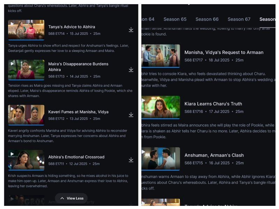Play Manisha, Vidya's Request to Armaan thumbnail
This screenshot has width=279, height=209.
161,56
